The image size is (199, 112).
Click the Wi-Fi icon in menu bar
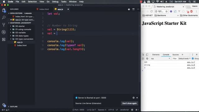coord(157,2)
